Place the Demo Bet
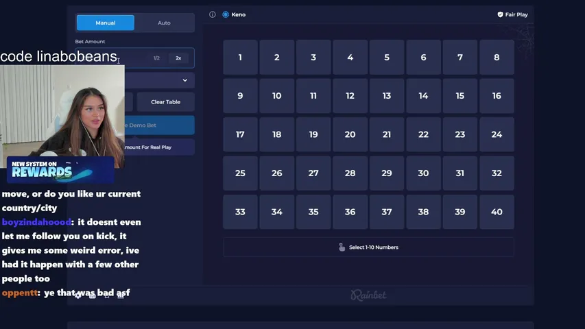Image resolution: width=585 pixels, height=329 pixels. pos(160,125)
